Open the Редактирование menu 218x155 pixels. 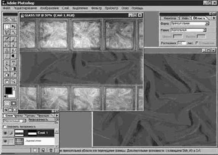pyautogui.click(x=25, y=8)
